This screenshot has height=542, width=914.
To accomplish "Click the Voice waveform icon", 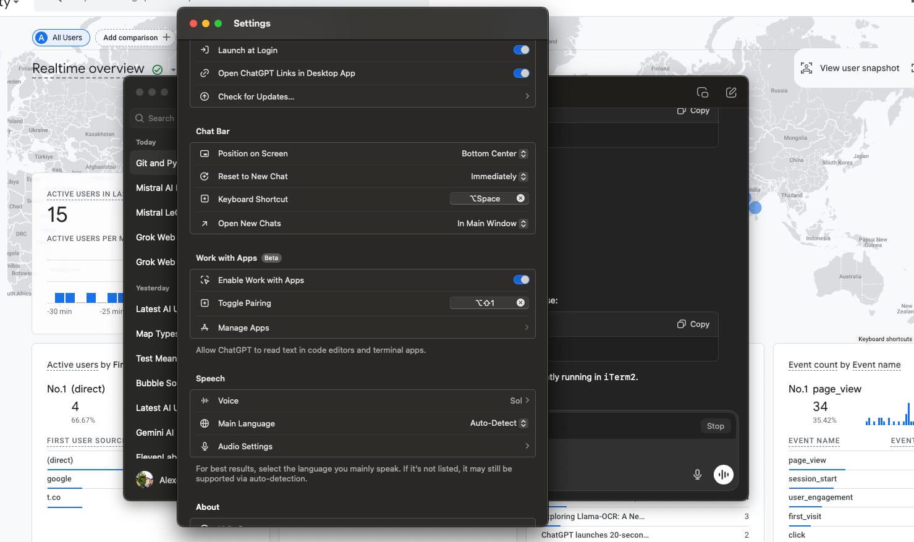I will pyautogui.click(x=205, y=400).
